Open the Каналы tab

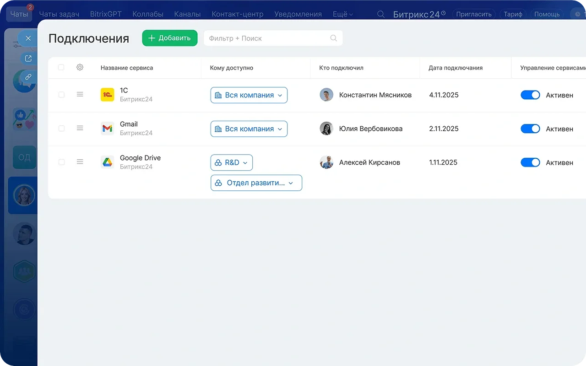pyautogui.click(x=187, y=14)
